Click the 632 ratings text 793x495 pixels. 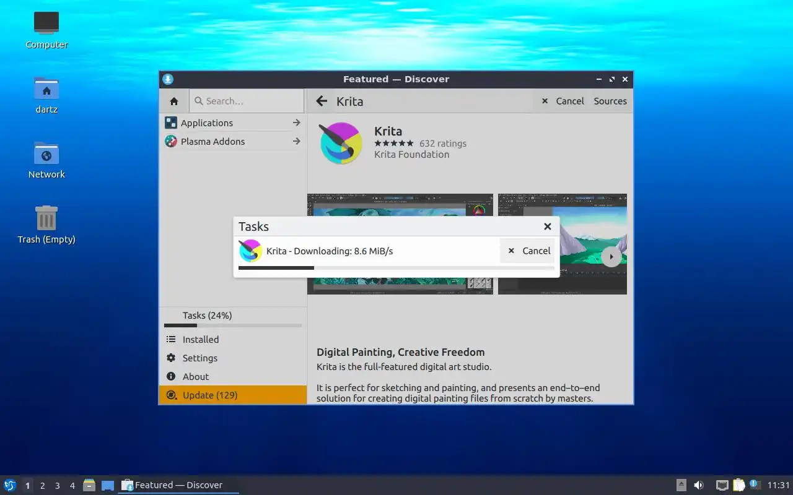point(443,143)
